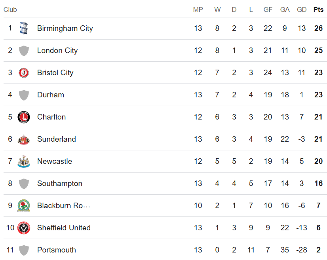Click the Bristol City club crest

[x=24, y=73]
